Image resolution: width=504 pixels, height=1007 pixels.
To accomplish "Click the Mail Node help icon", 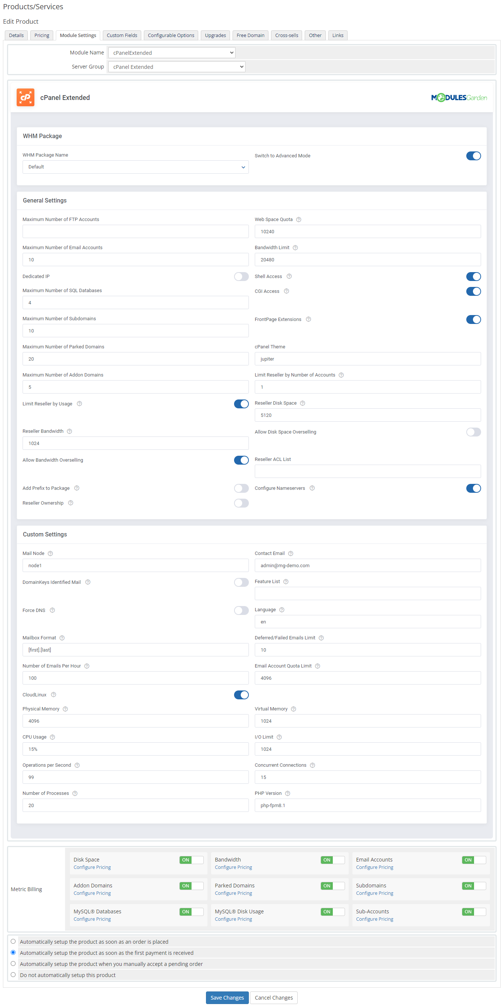I will tap(50, 553).
